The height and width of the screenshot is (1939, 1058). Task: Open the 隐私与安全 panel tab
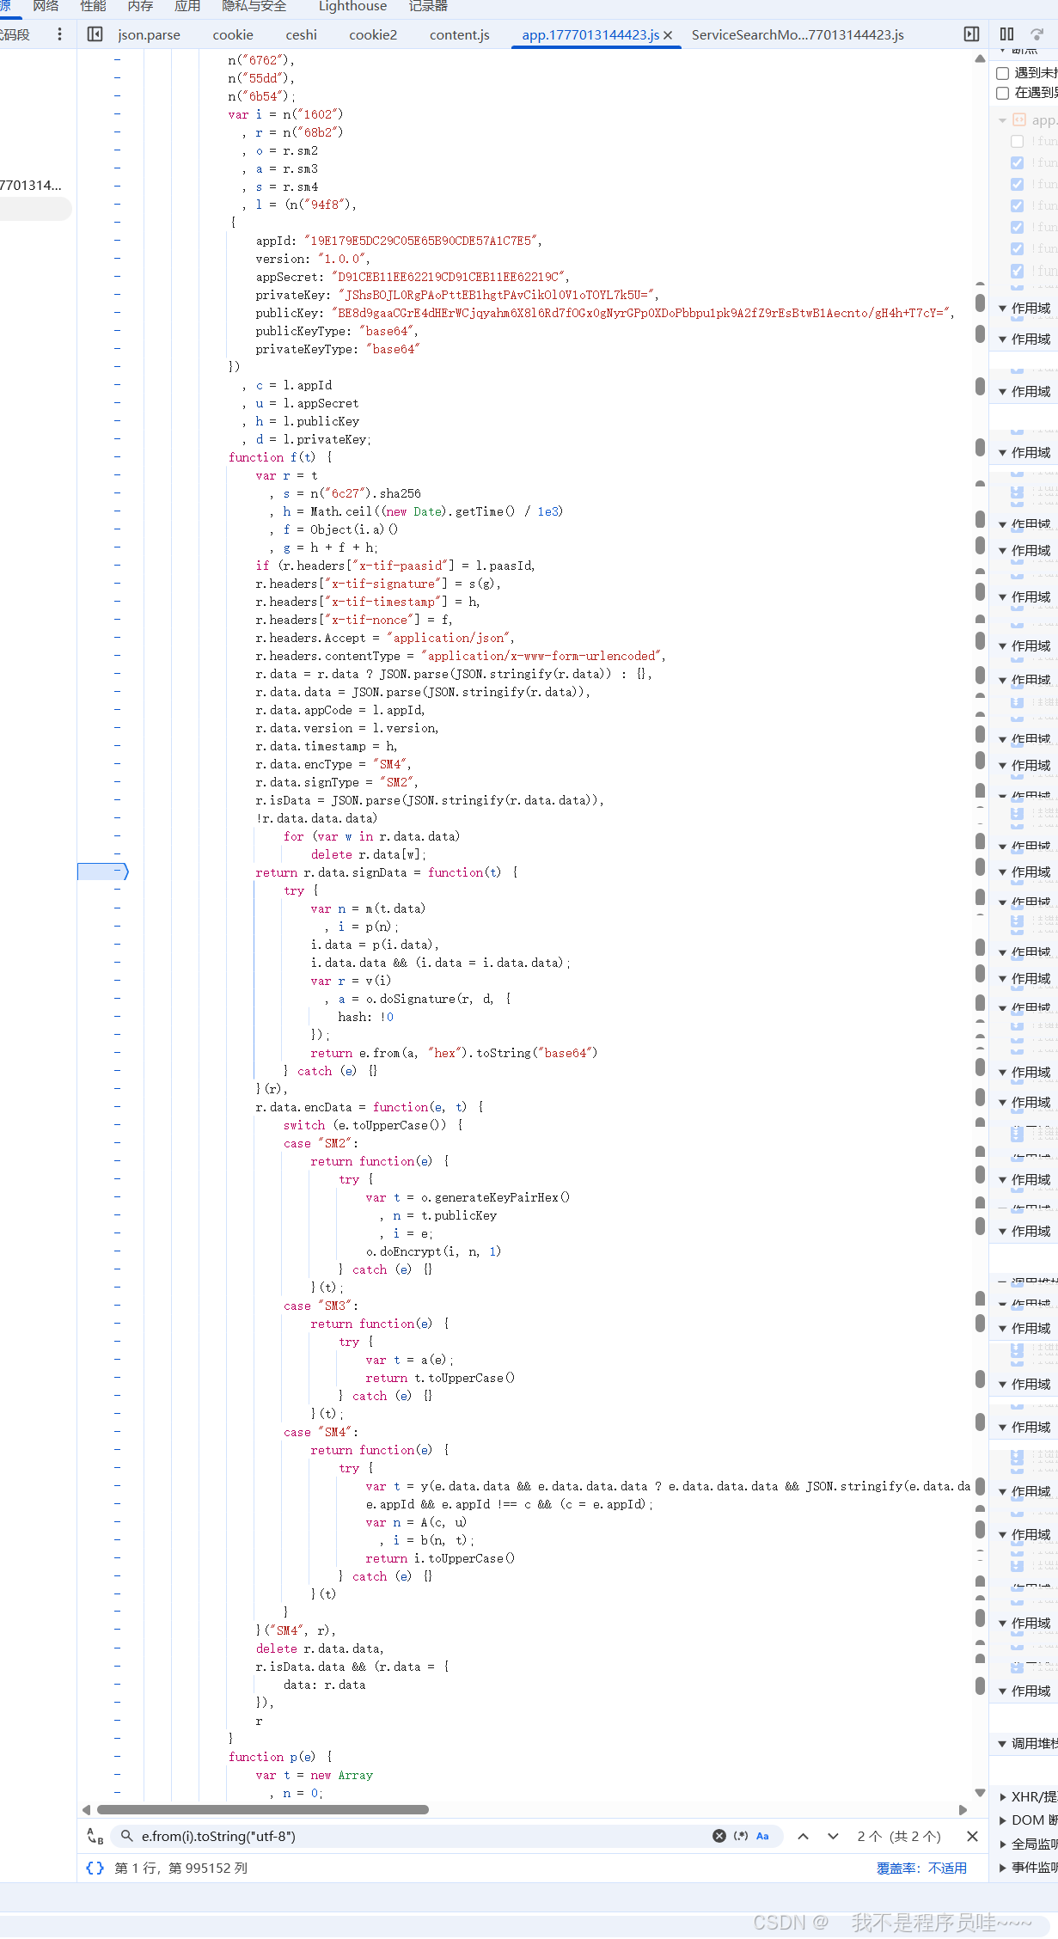click(x=254, y=7)
